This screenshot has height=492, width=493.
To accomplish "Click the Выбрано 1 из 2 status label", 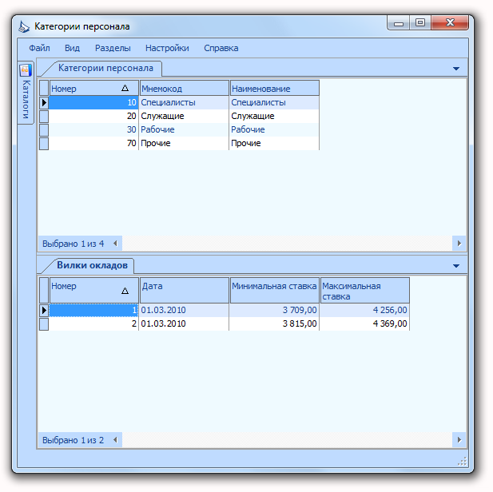I will (x=73, y=440).
